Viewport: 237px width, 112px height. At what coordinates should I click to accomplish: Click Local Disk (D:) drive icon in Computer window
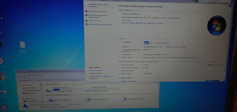coord(87,90)
